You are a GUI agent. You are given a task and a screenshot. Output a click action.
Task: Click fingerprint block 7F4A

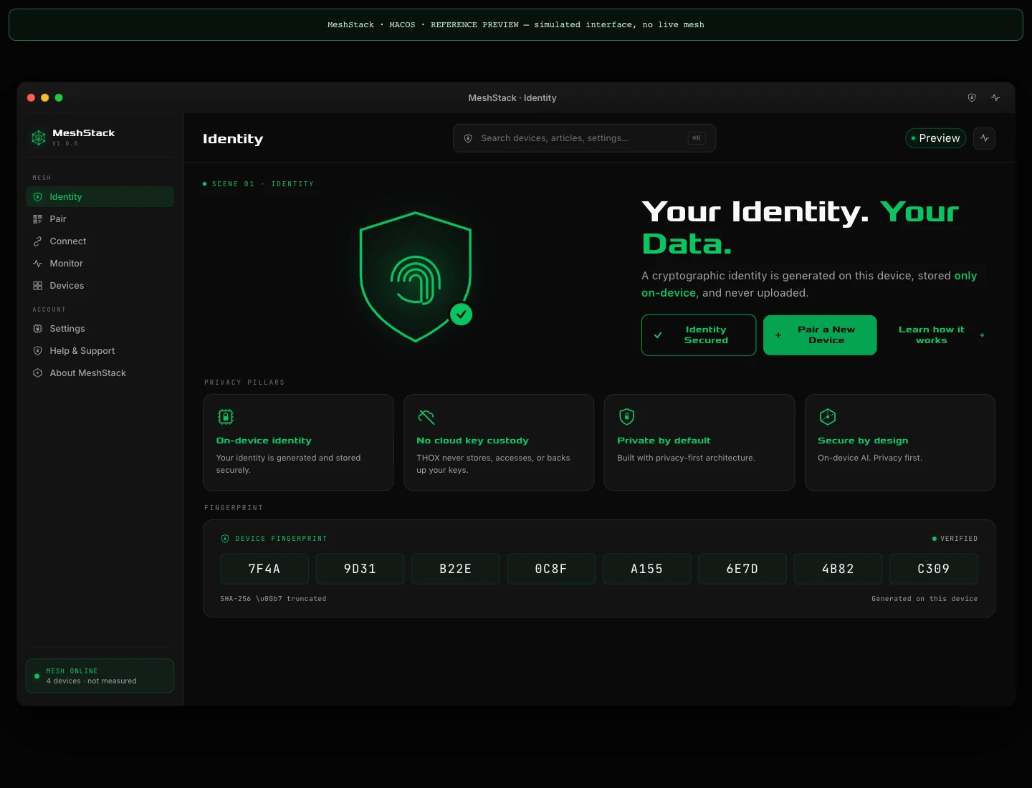[264, 569]
